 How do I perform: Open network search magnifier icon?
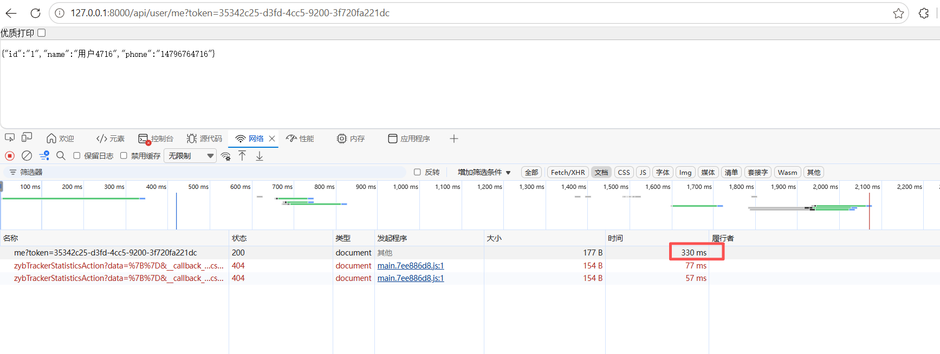61,156
